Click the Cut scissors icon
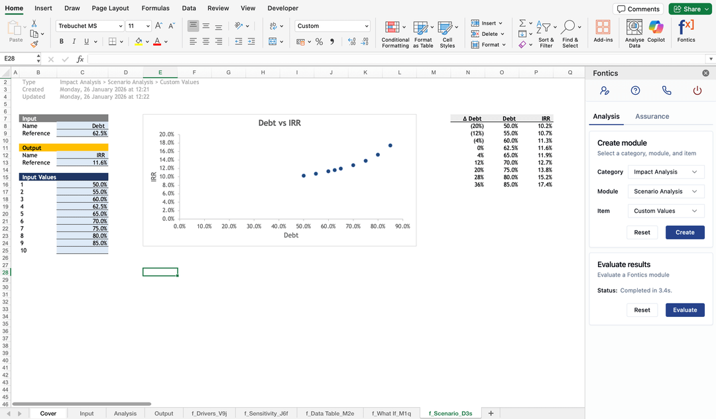The width and height of the screenshot is (716, 419). pos(34,23)
